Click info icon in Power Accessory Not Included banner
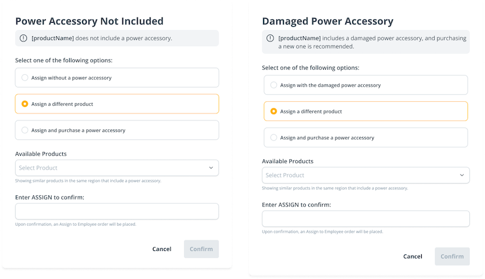This screenshot has width=485, height=279. point(23,38)
